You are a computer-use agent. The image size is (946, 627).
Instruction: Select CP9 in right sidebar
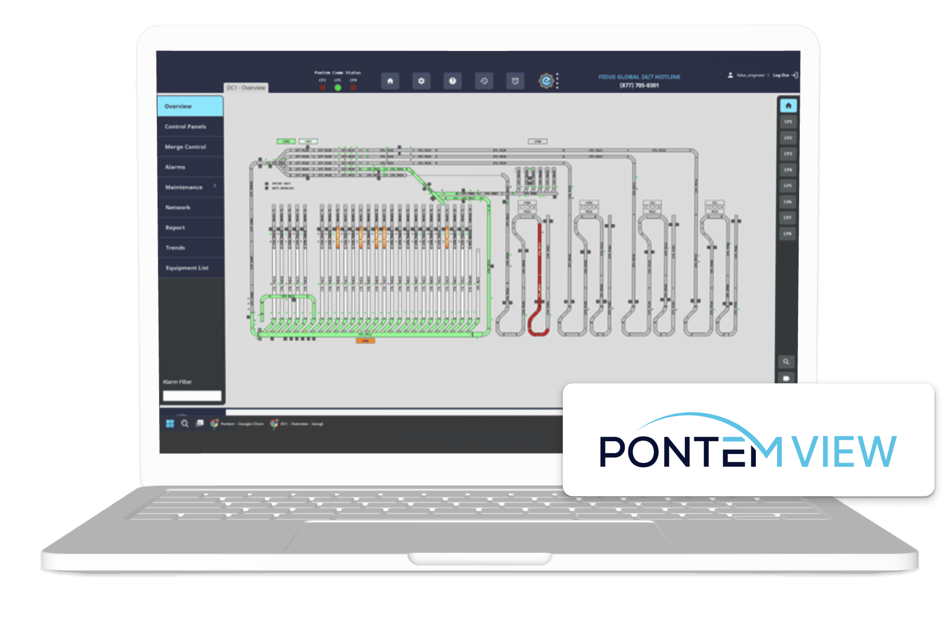pos(788,234)
